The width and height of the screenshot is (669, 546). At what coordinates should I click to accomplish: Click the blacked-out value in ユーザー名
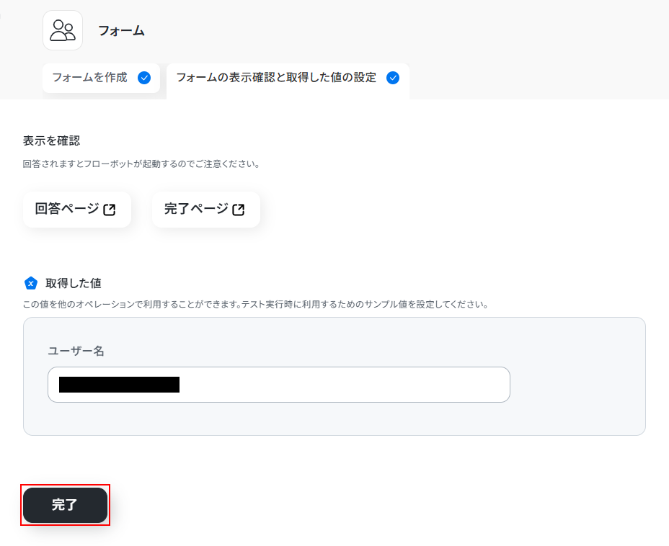[119, 385]
